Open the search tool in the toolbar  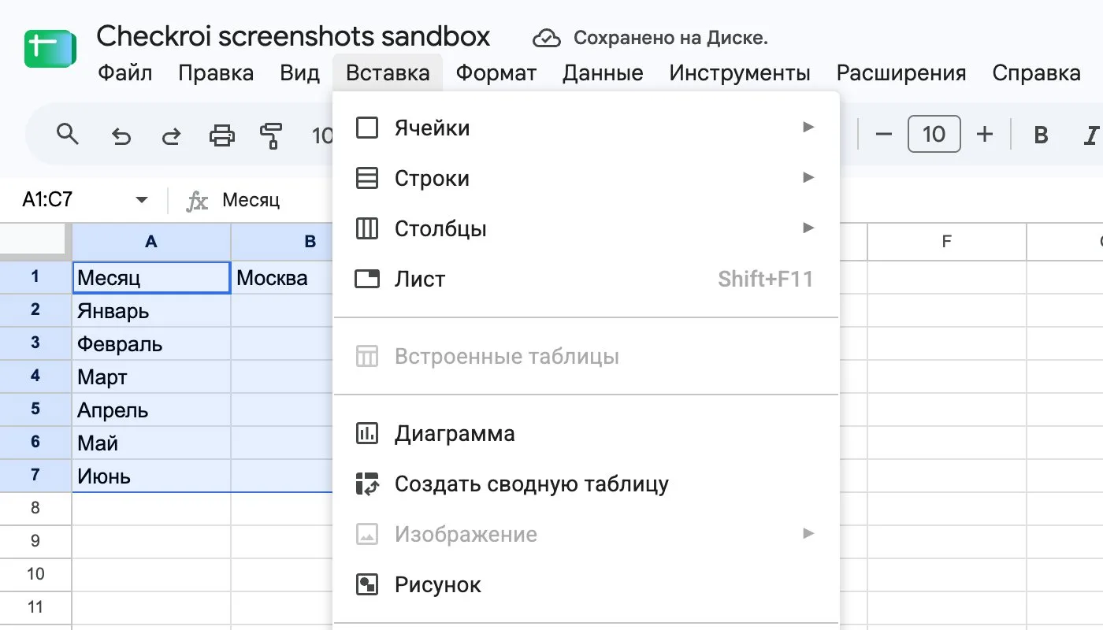[69, 135]
